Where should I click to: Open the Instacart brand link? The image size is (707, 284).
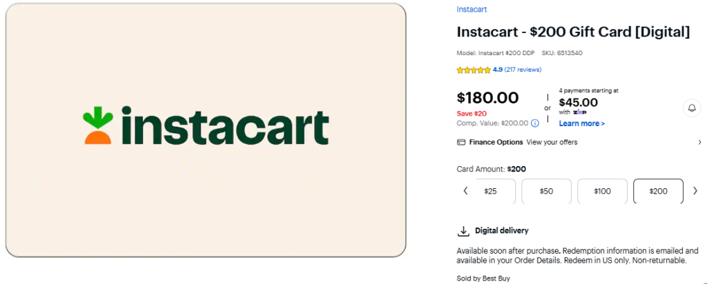coord(472,10)
